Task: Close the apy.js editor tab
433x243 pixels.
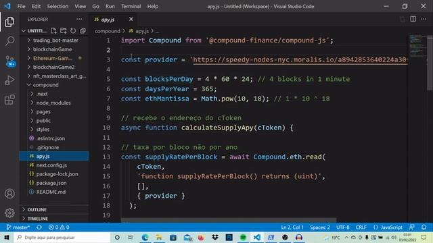Action: coord(131,19)
